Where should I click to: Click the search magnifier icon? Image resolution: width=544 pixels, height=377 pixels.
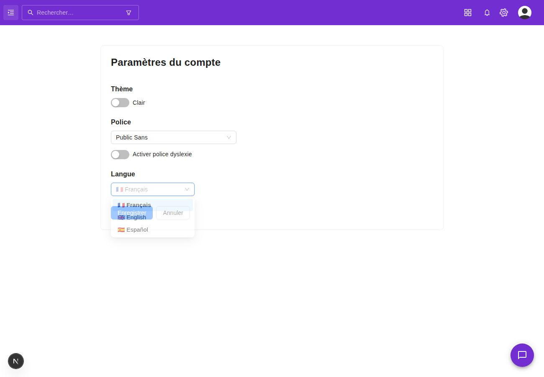click(x=31, y=13)
